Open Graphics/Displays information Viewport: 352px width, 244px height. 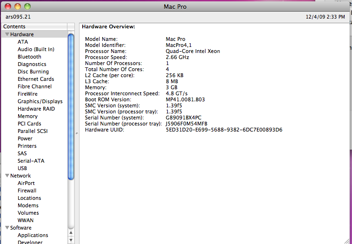(40, 101)
